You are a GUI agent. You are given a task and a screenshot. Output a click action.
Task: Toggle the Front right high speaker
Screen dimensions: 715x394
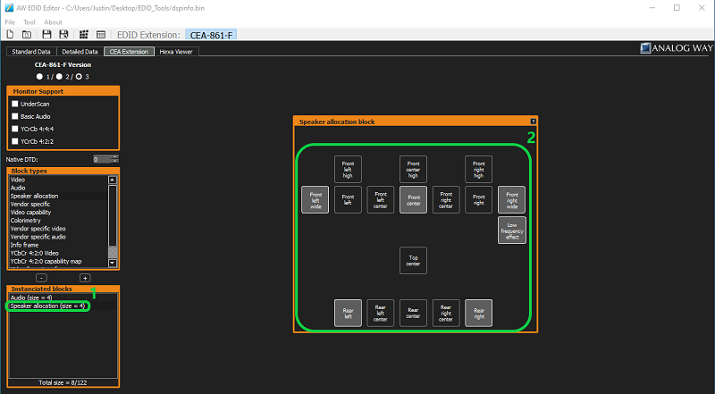pyautogui.click(x=479, y=169)
